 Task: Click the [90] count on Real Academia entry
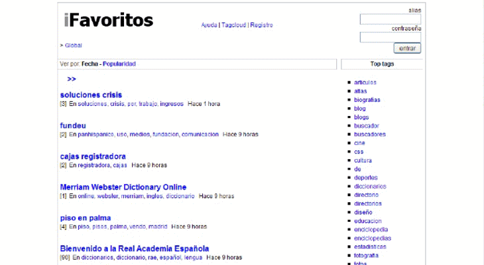(x=65, y=258)
